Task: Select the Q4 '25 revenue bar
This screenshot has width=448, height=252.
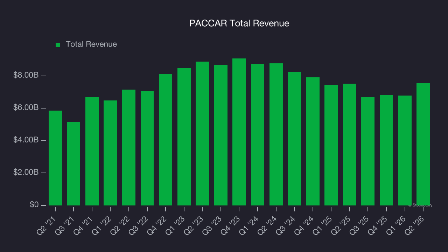Action: click(386, 150)
